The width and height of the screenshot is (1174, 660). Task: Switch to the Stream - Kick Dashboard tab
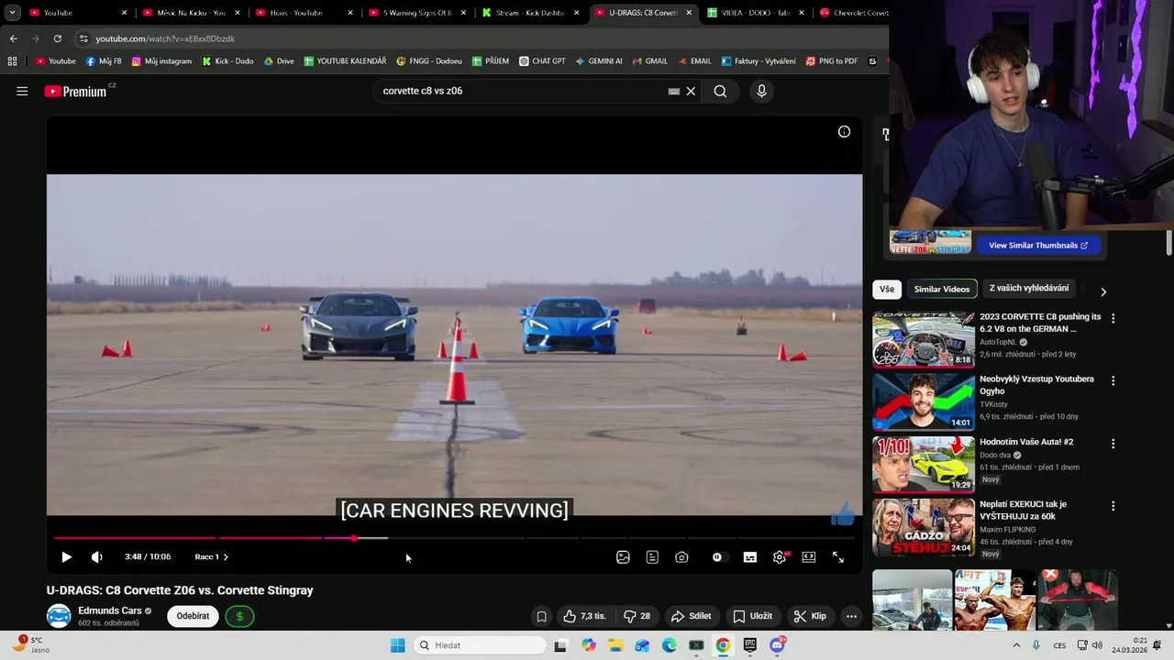click(530, 13)
